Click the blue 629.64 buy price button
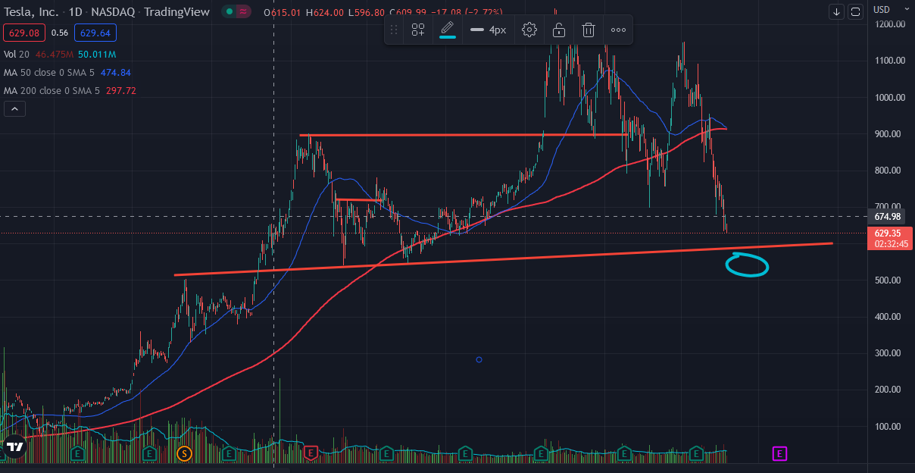This screenshot has width=915, height=473. (94, 33)
